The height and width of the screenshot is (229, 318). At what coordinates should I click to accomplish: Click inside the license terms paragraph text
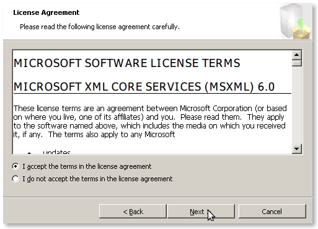click(149, 122)
